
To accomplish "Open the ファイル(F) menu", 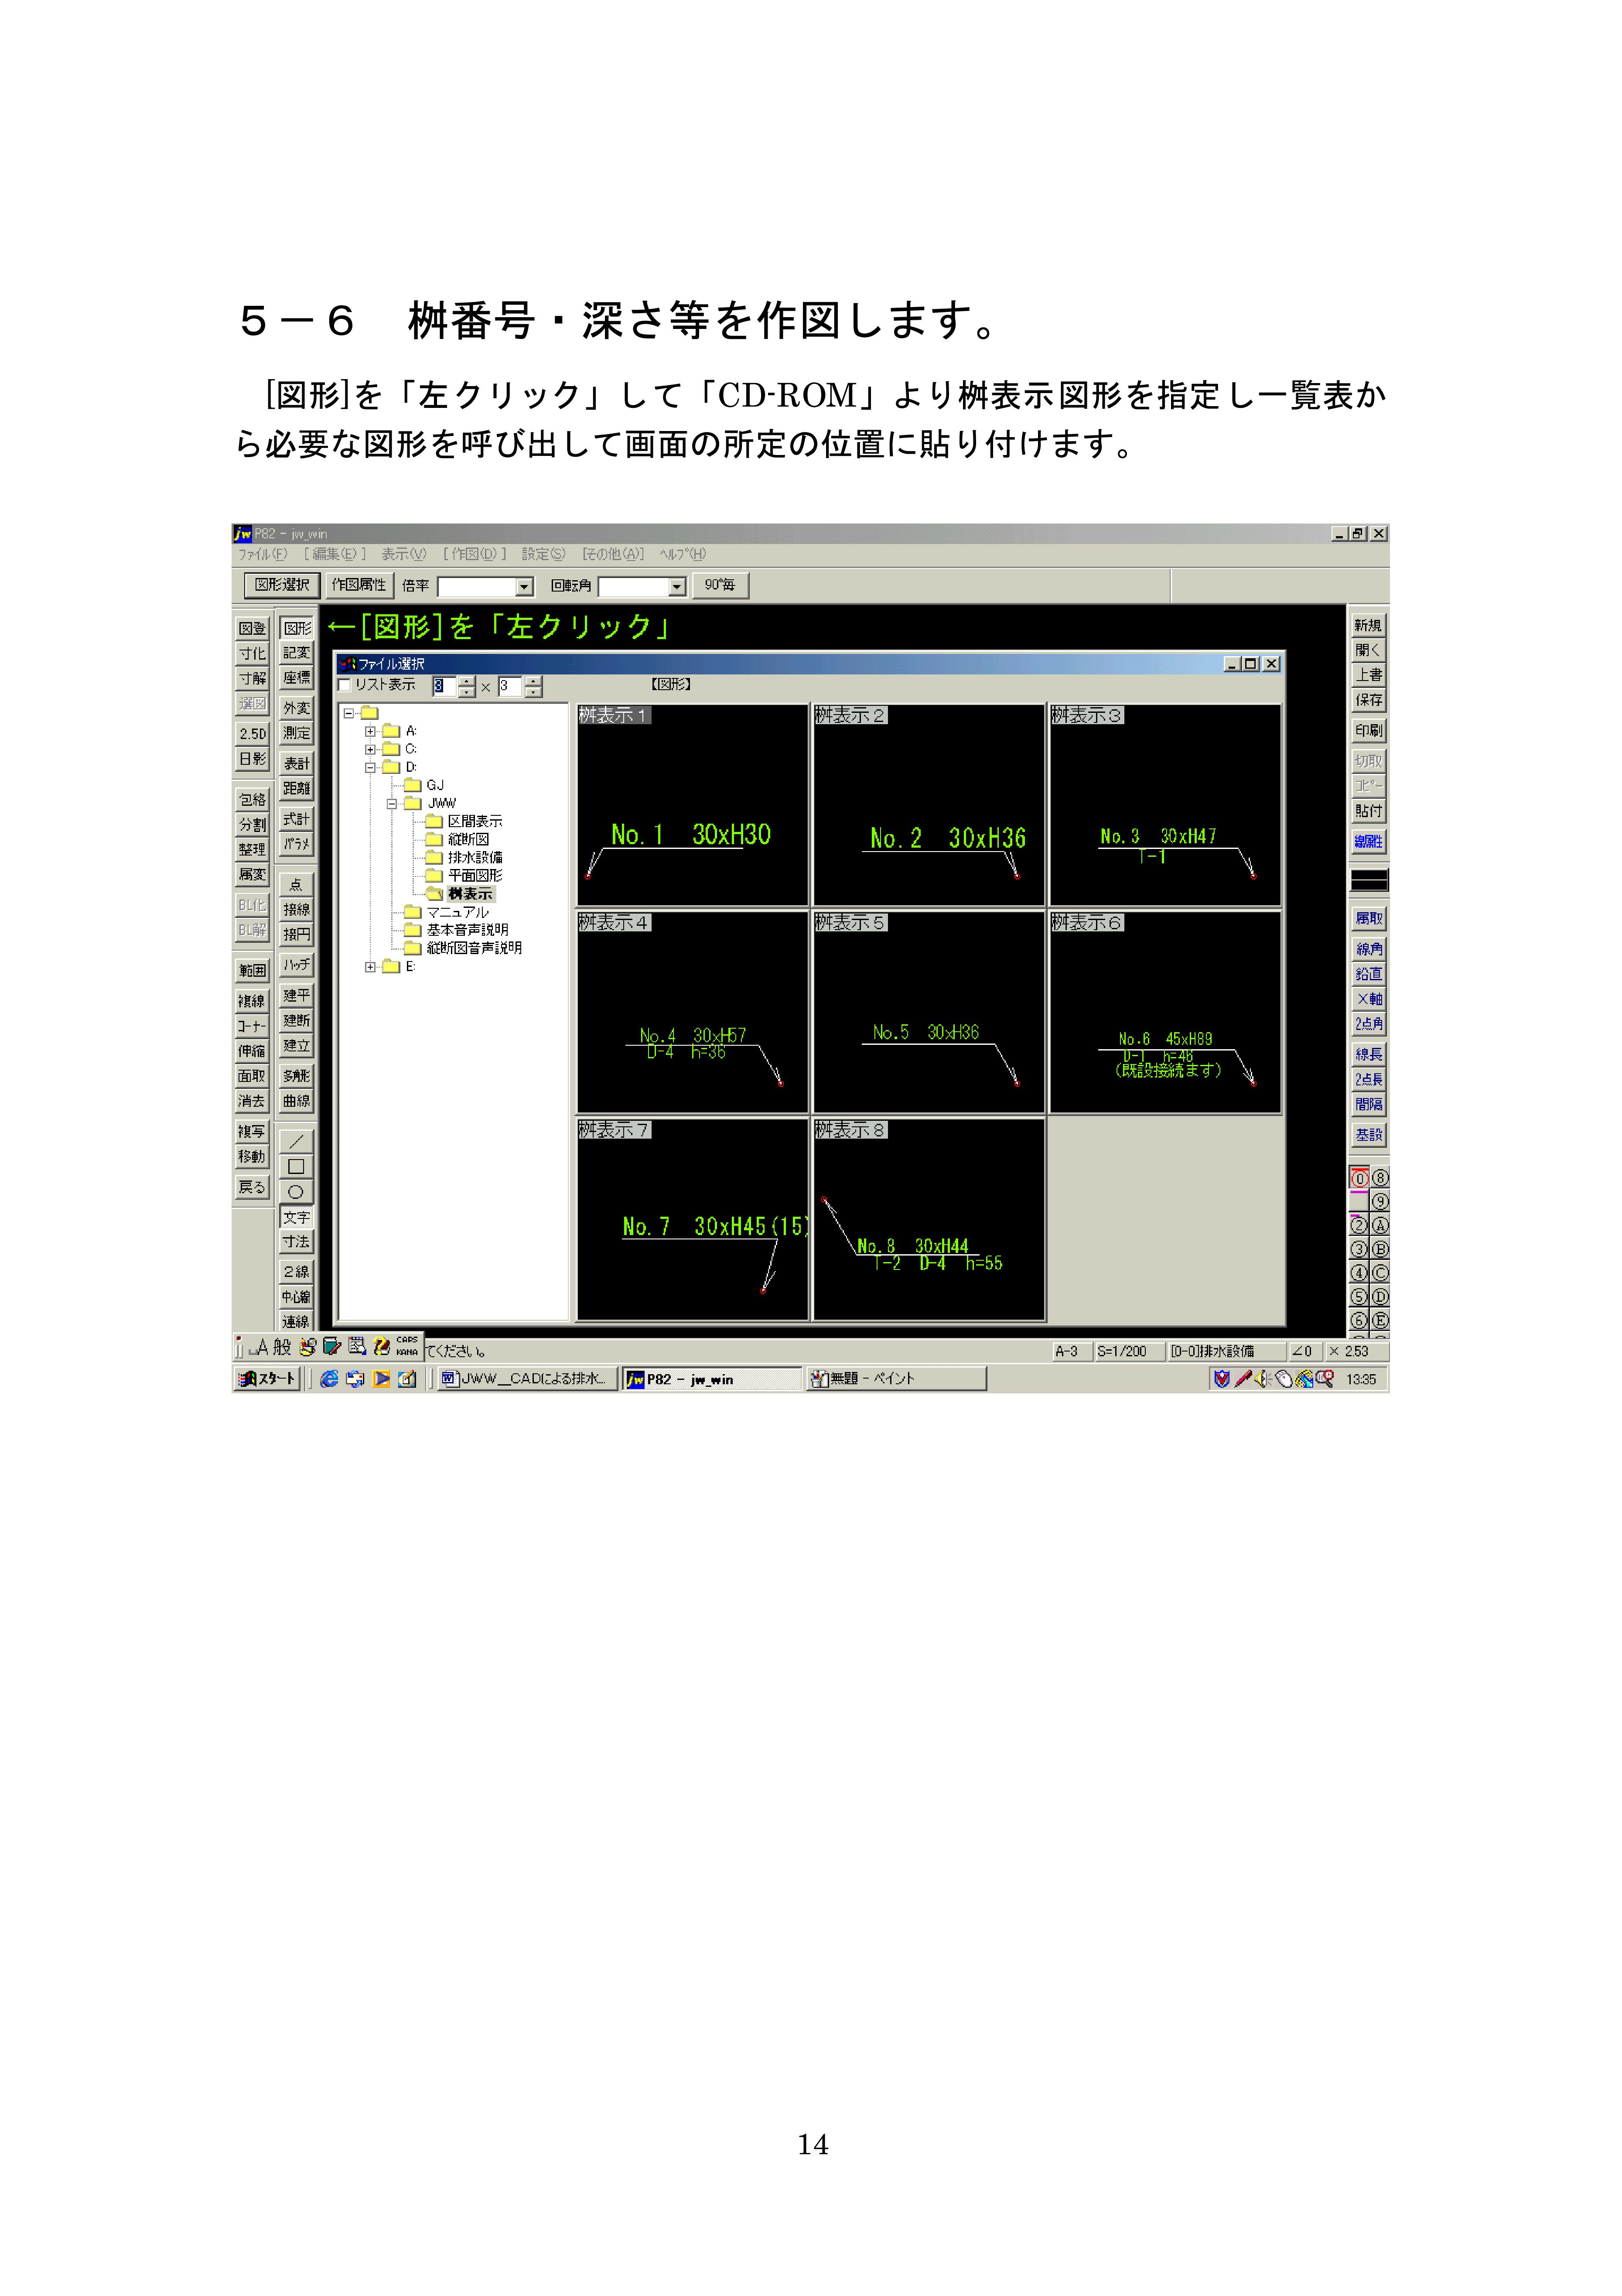I will point(262,554).
